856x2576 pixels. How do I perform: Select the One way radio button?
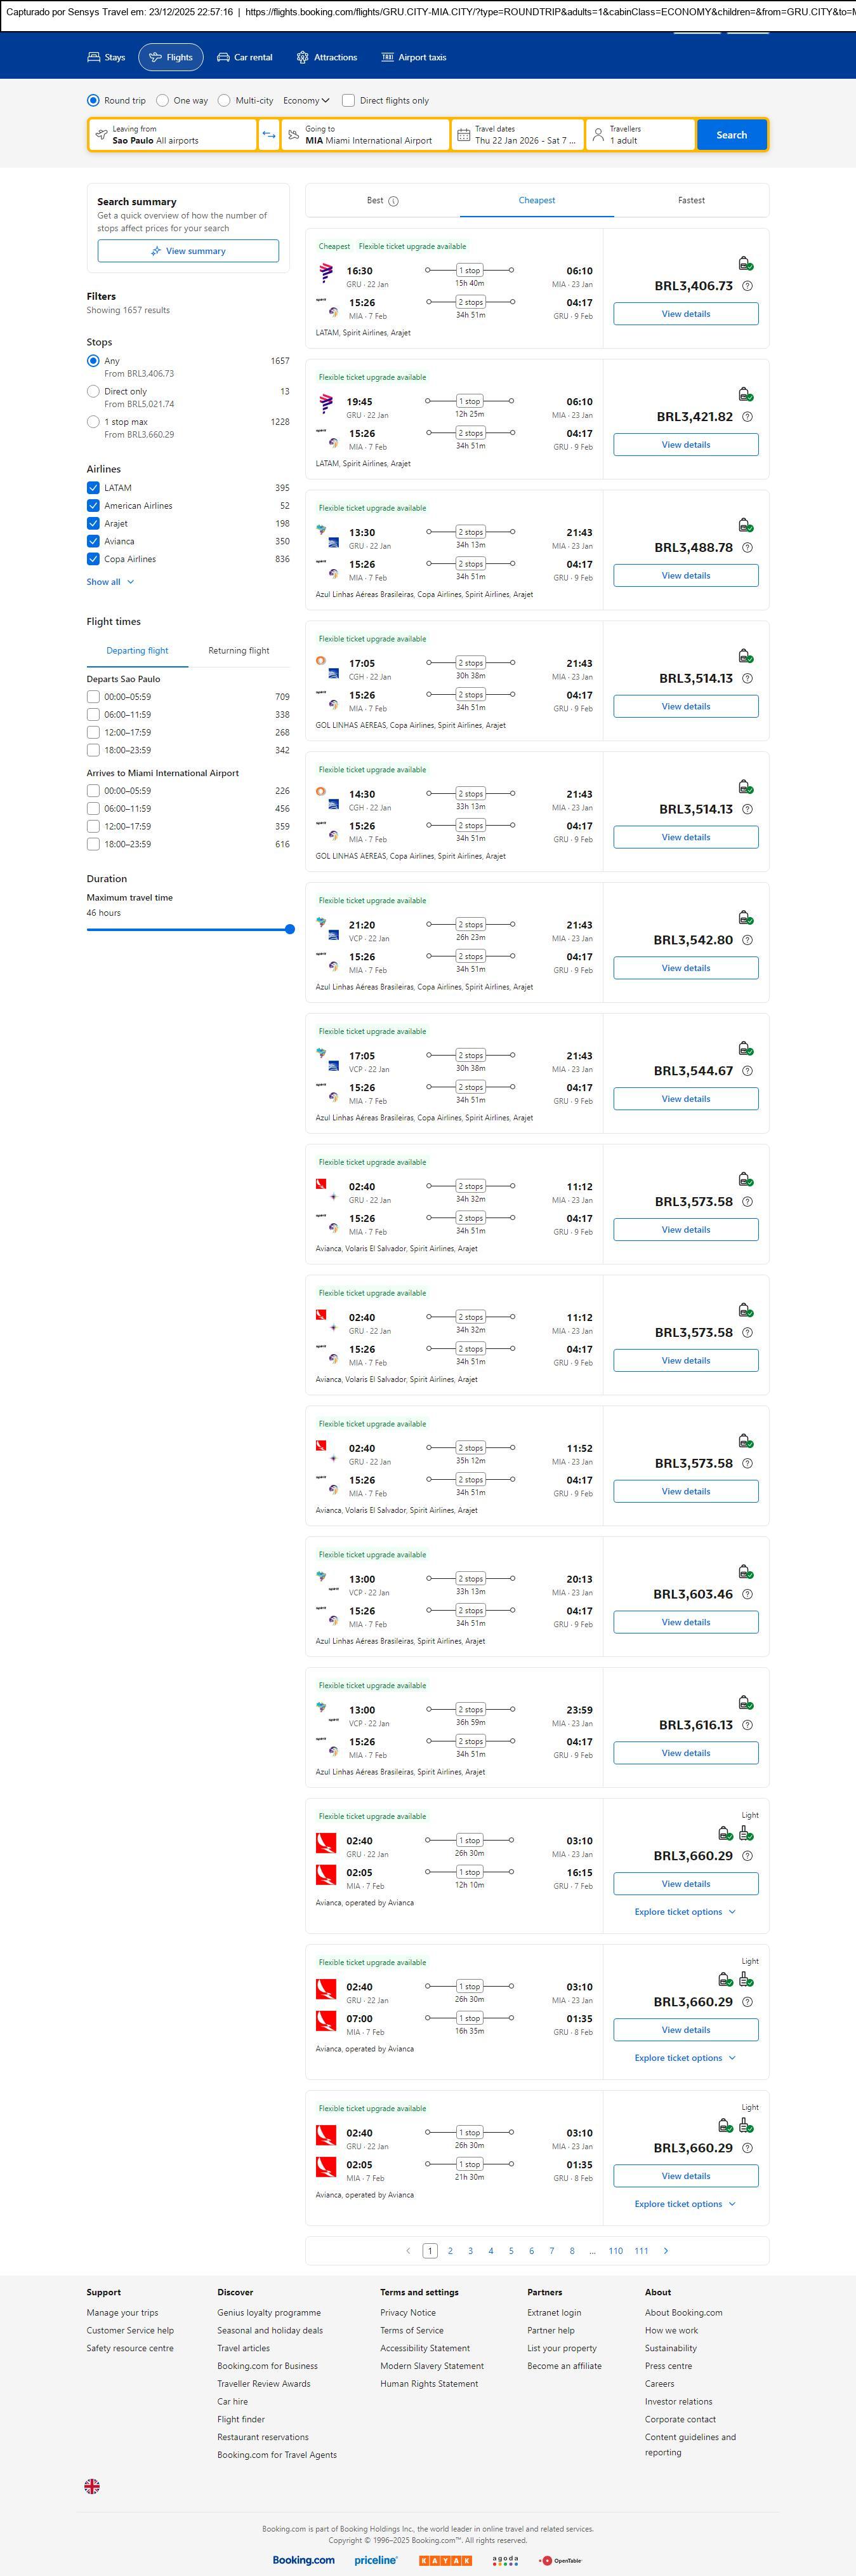(x=163, y=101)
